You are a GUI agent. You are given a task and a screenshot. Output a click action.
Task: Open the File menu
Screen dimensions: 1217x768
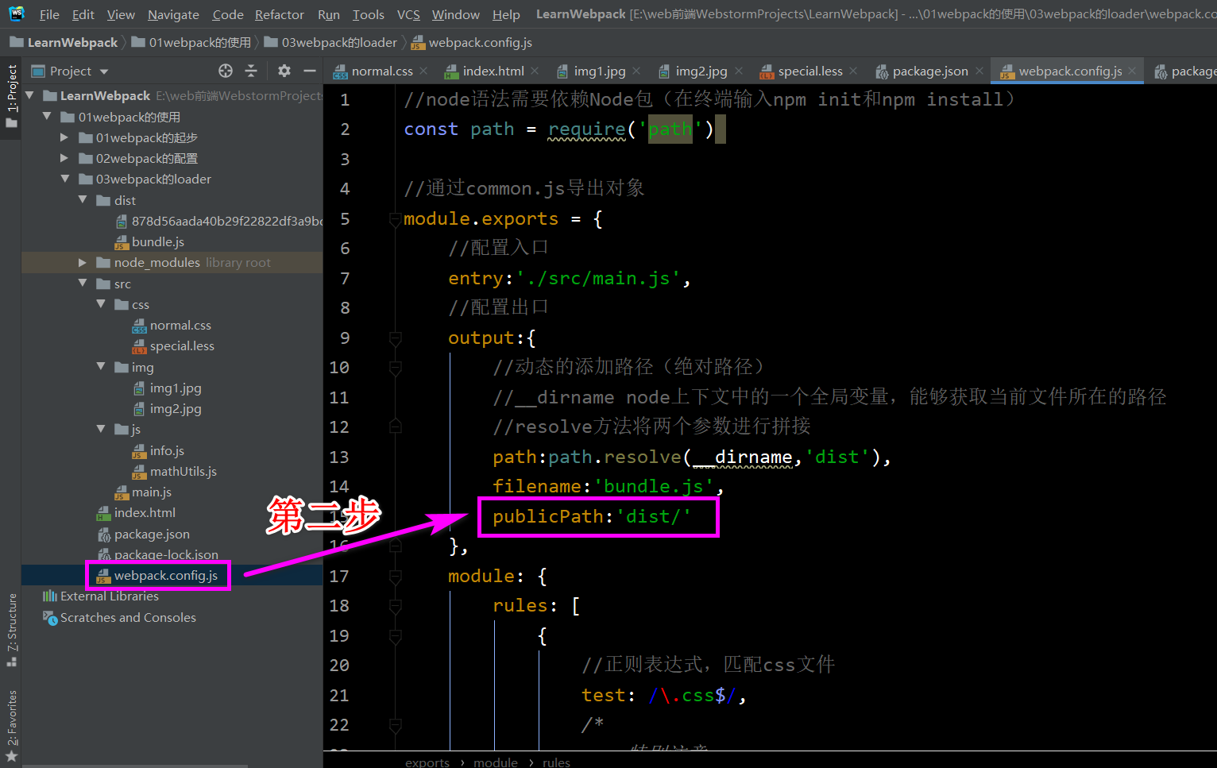coord(49,14)
